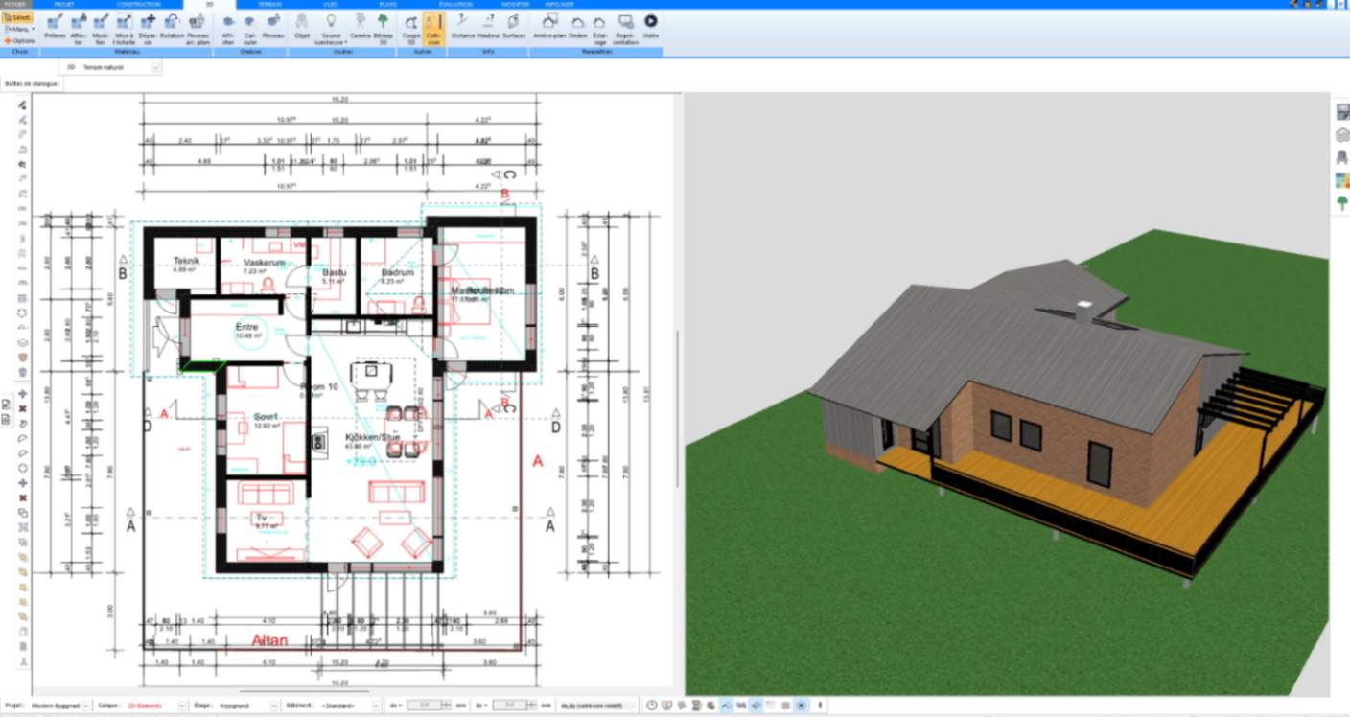Viewport: 1350px width, 717px height.
Task: Click the Rotation material tool
Action: (x=172, y=26)
